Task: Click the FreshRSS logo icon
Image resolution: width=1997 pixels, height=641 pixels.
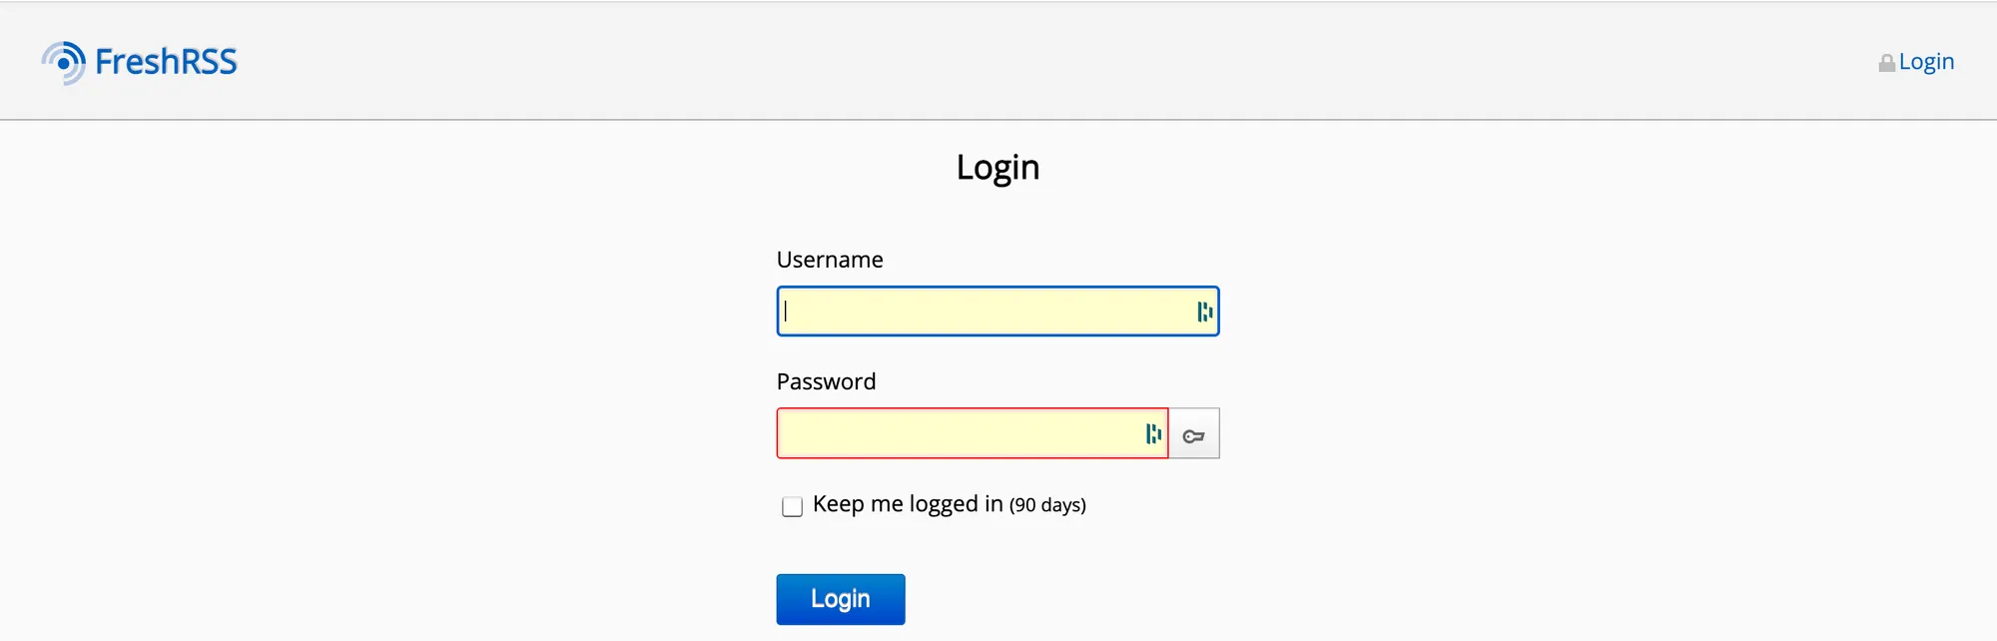Action: coord(64,62)
